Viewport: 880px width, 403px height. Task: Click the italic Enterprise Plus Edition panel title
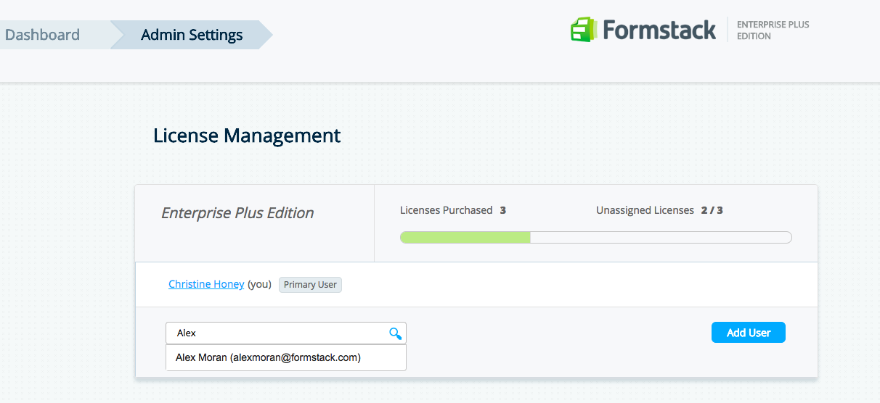(x=237, y=213)
